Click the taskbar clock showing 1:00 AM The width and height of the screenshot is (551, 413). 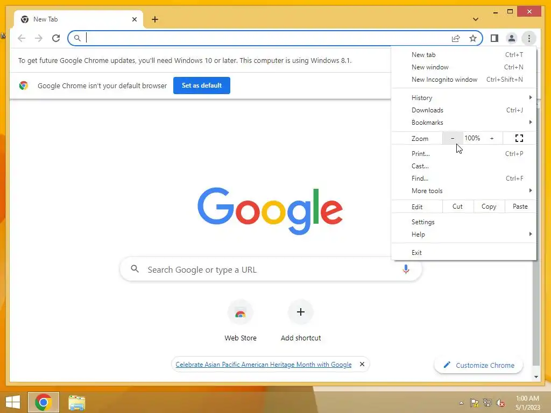coord(527,402)
